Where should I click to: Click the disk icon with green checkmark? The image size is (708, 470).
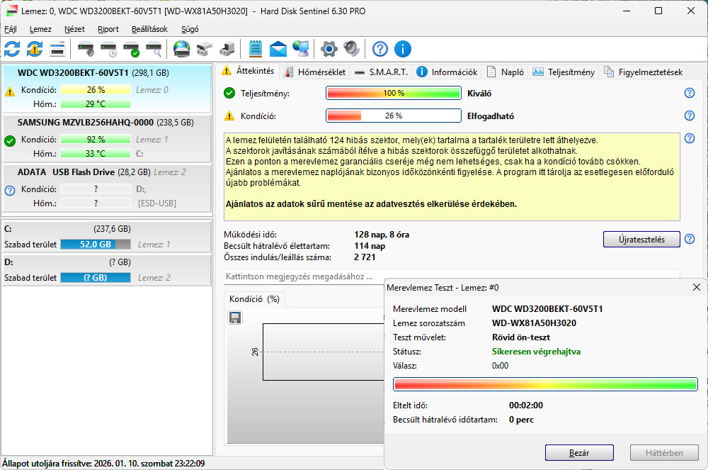pos(131,49)
